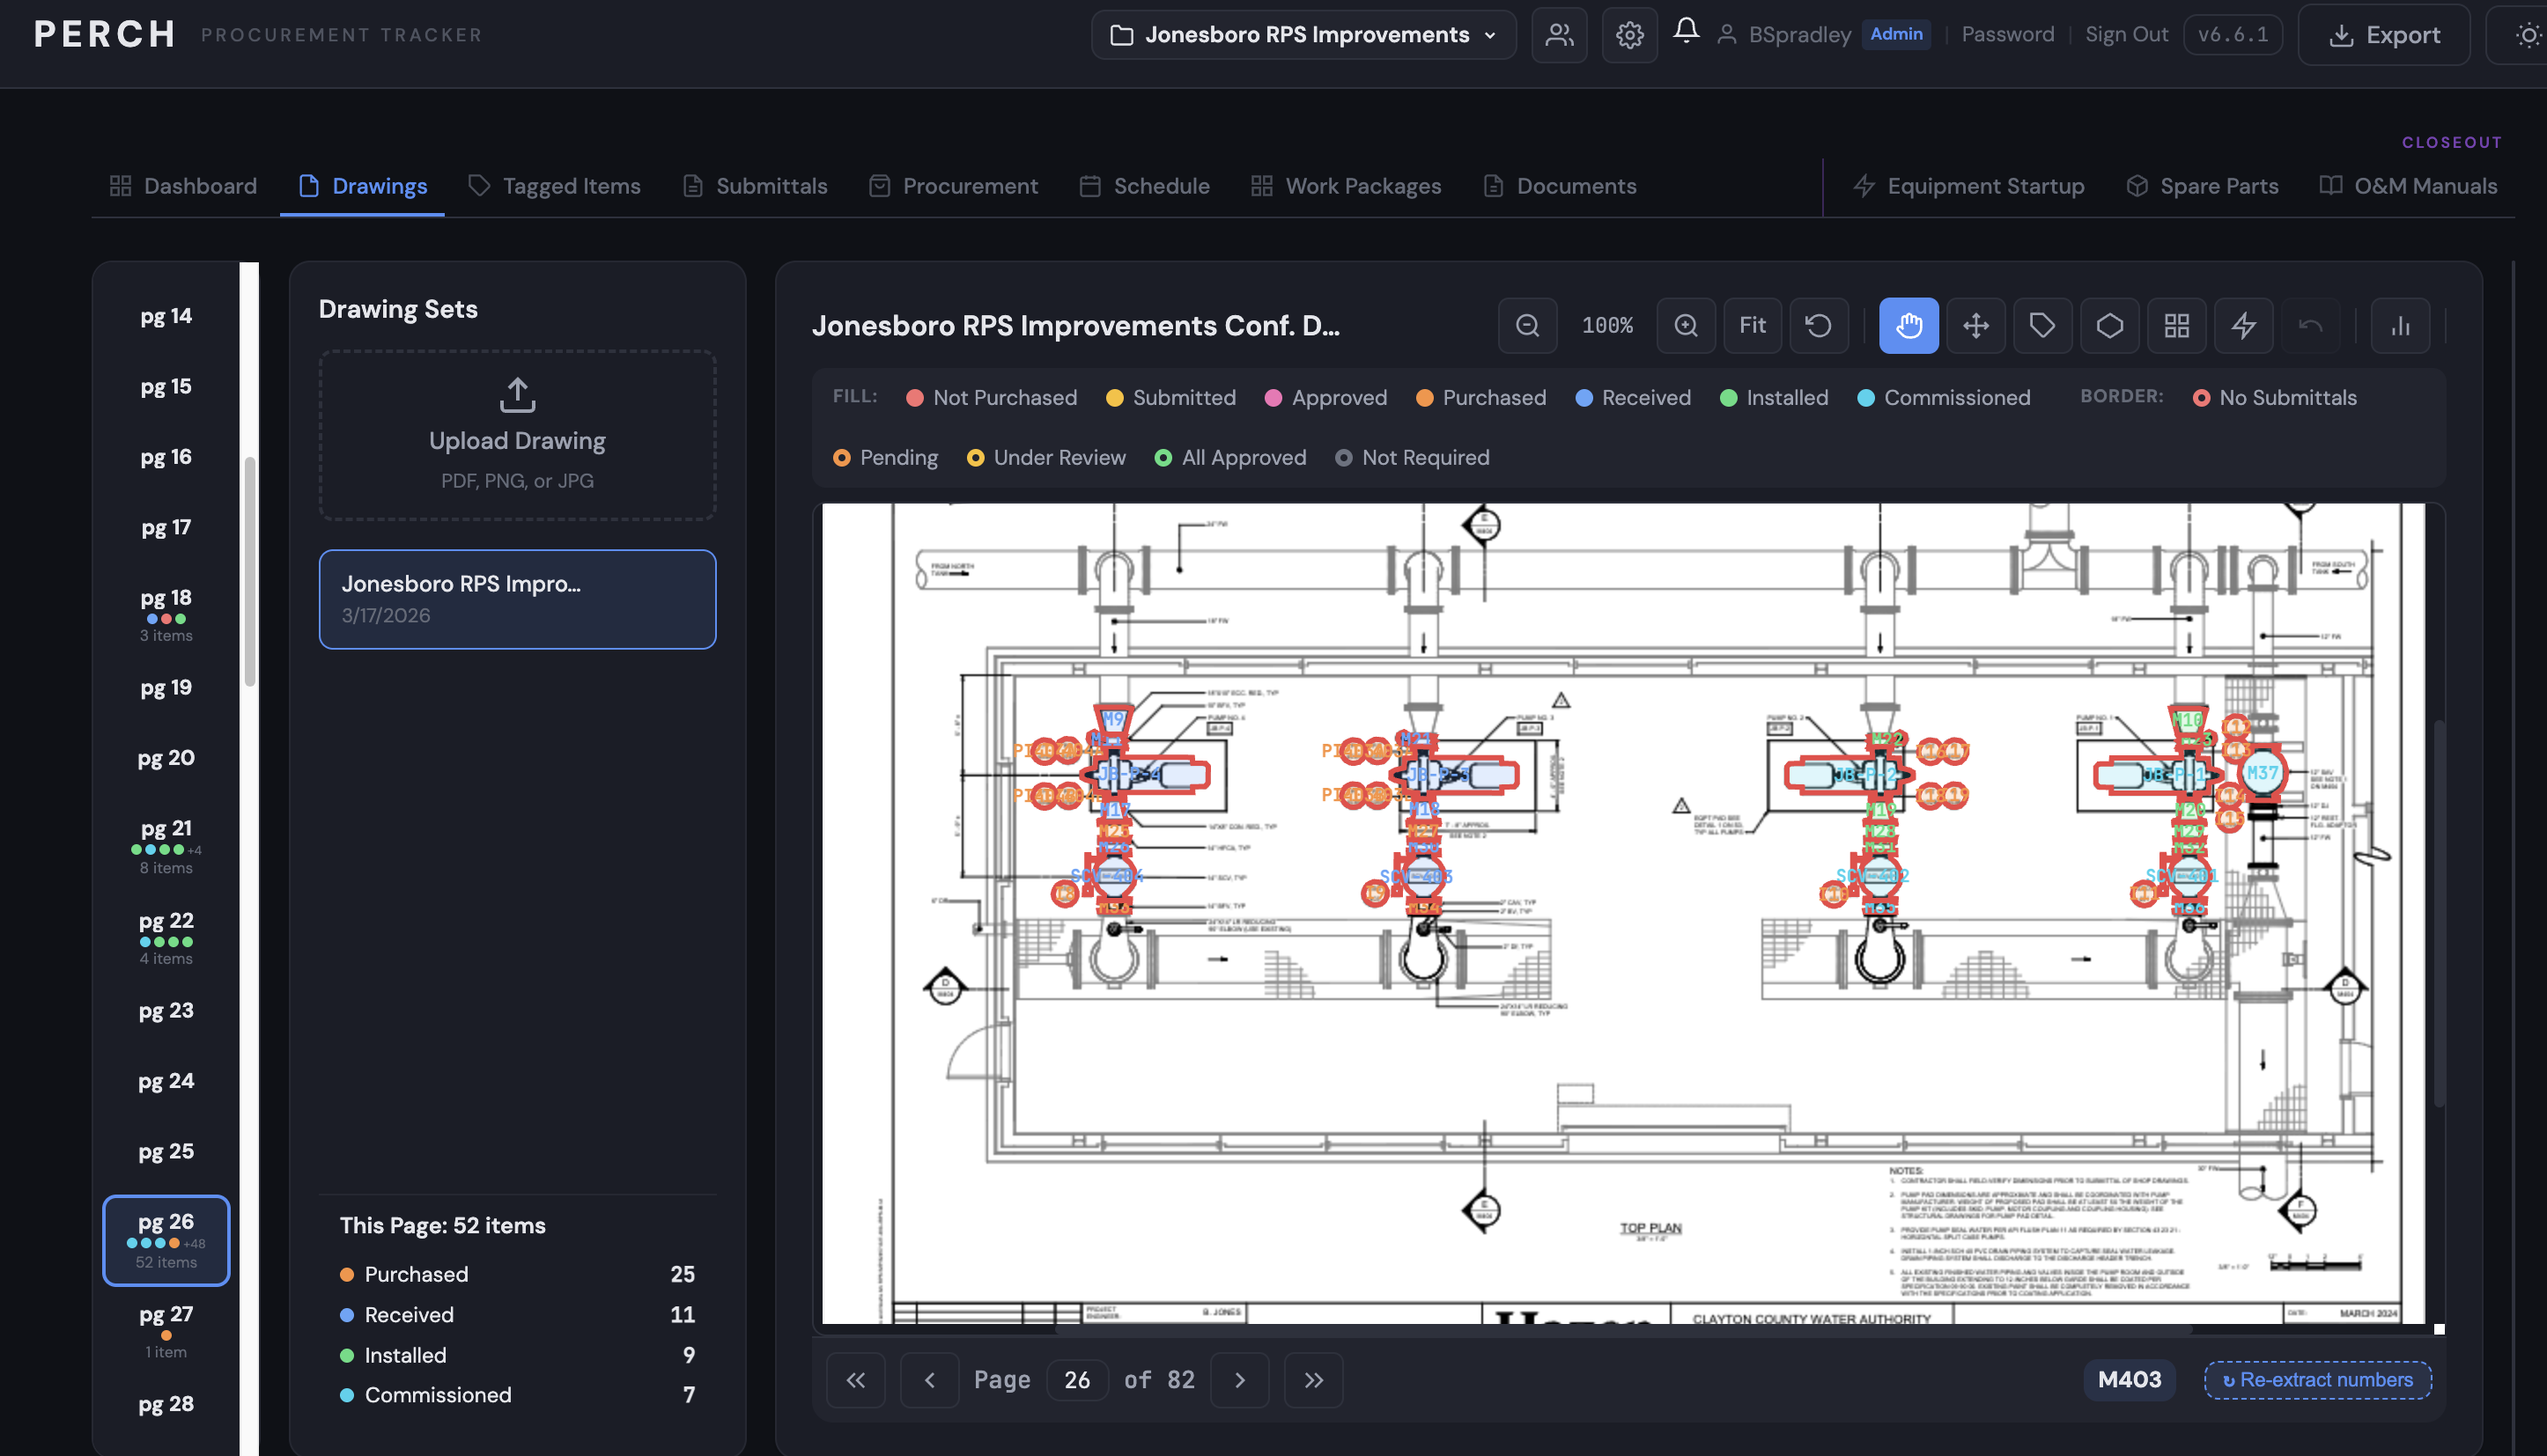
Task: Open the Documents tab
Action: pos(1560,186)
